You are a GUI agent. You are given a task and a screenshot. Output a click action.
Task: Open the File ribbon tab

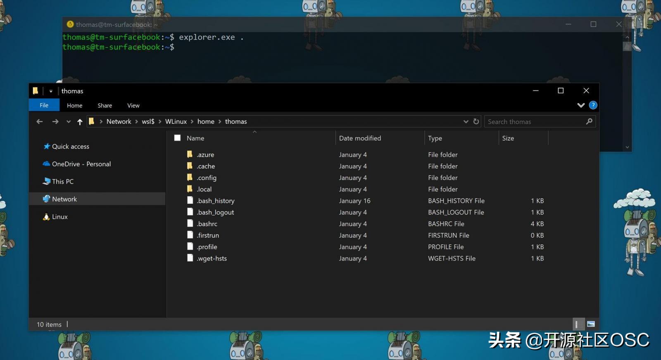[44, 105]
